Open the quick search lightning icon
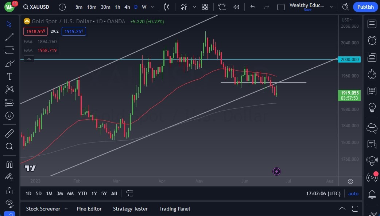The image size is (380, 216). point(345,7)
